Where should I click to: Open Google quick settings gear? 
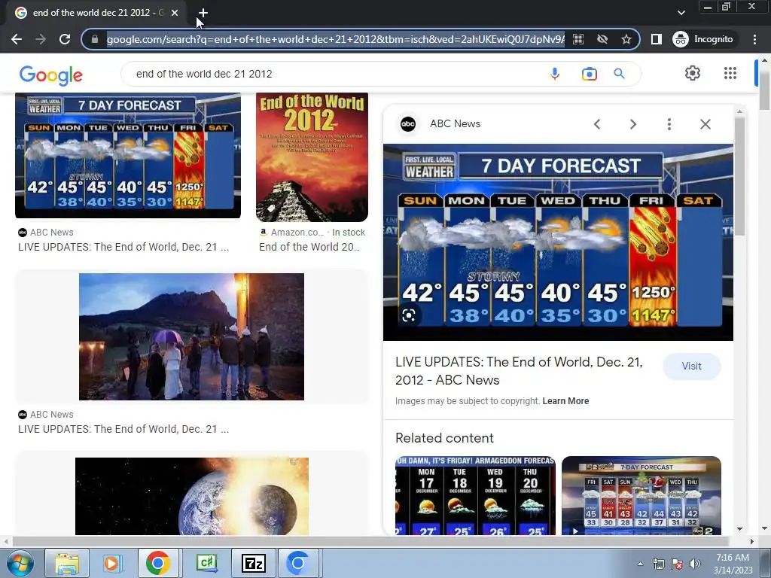pyautogui.click(x=693, y=73)
